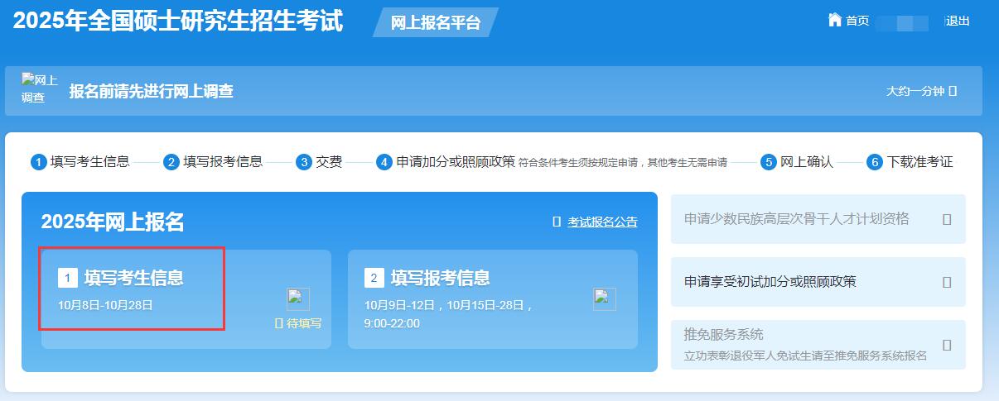Image resolution: width=999 pixels, height=401 pixels.
Task: Click 9:00-22:00 time text
Action: pyautogui.click(x=392, y=323)
